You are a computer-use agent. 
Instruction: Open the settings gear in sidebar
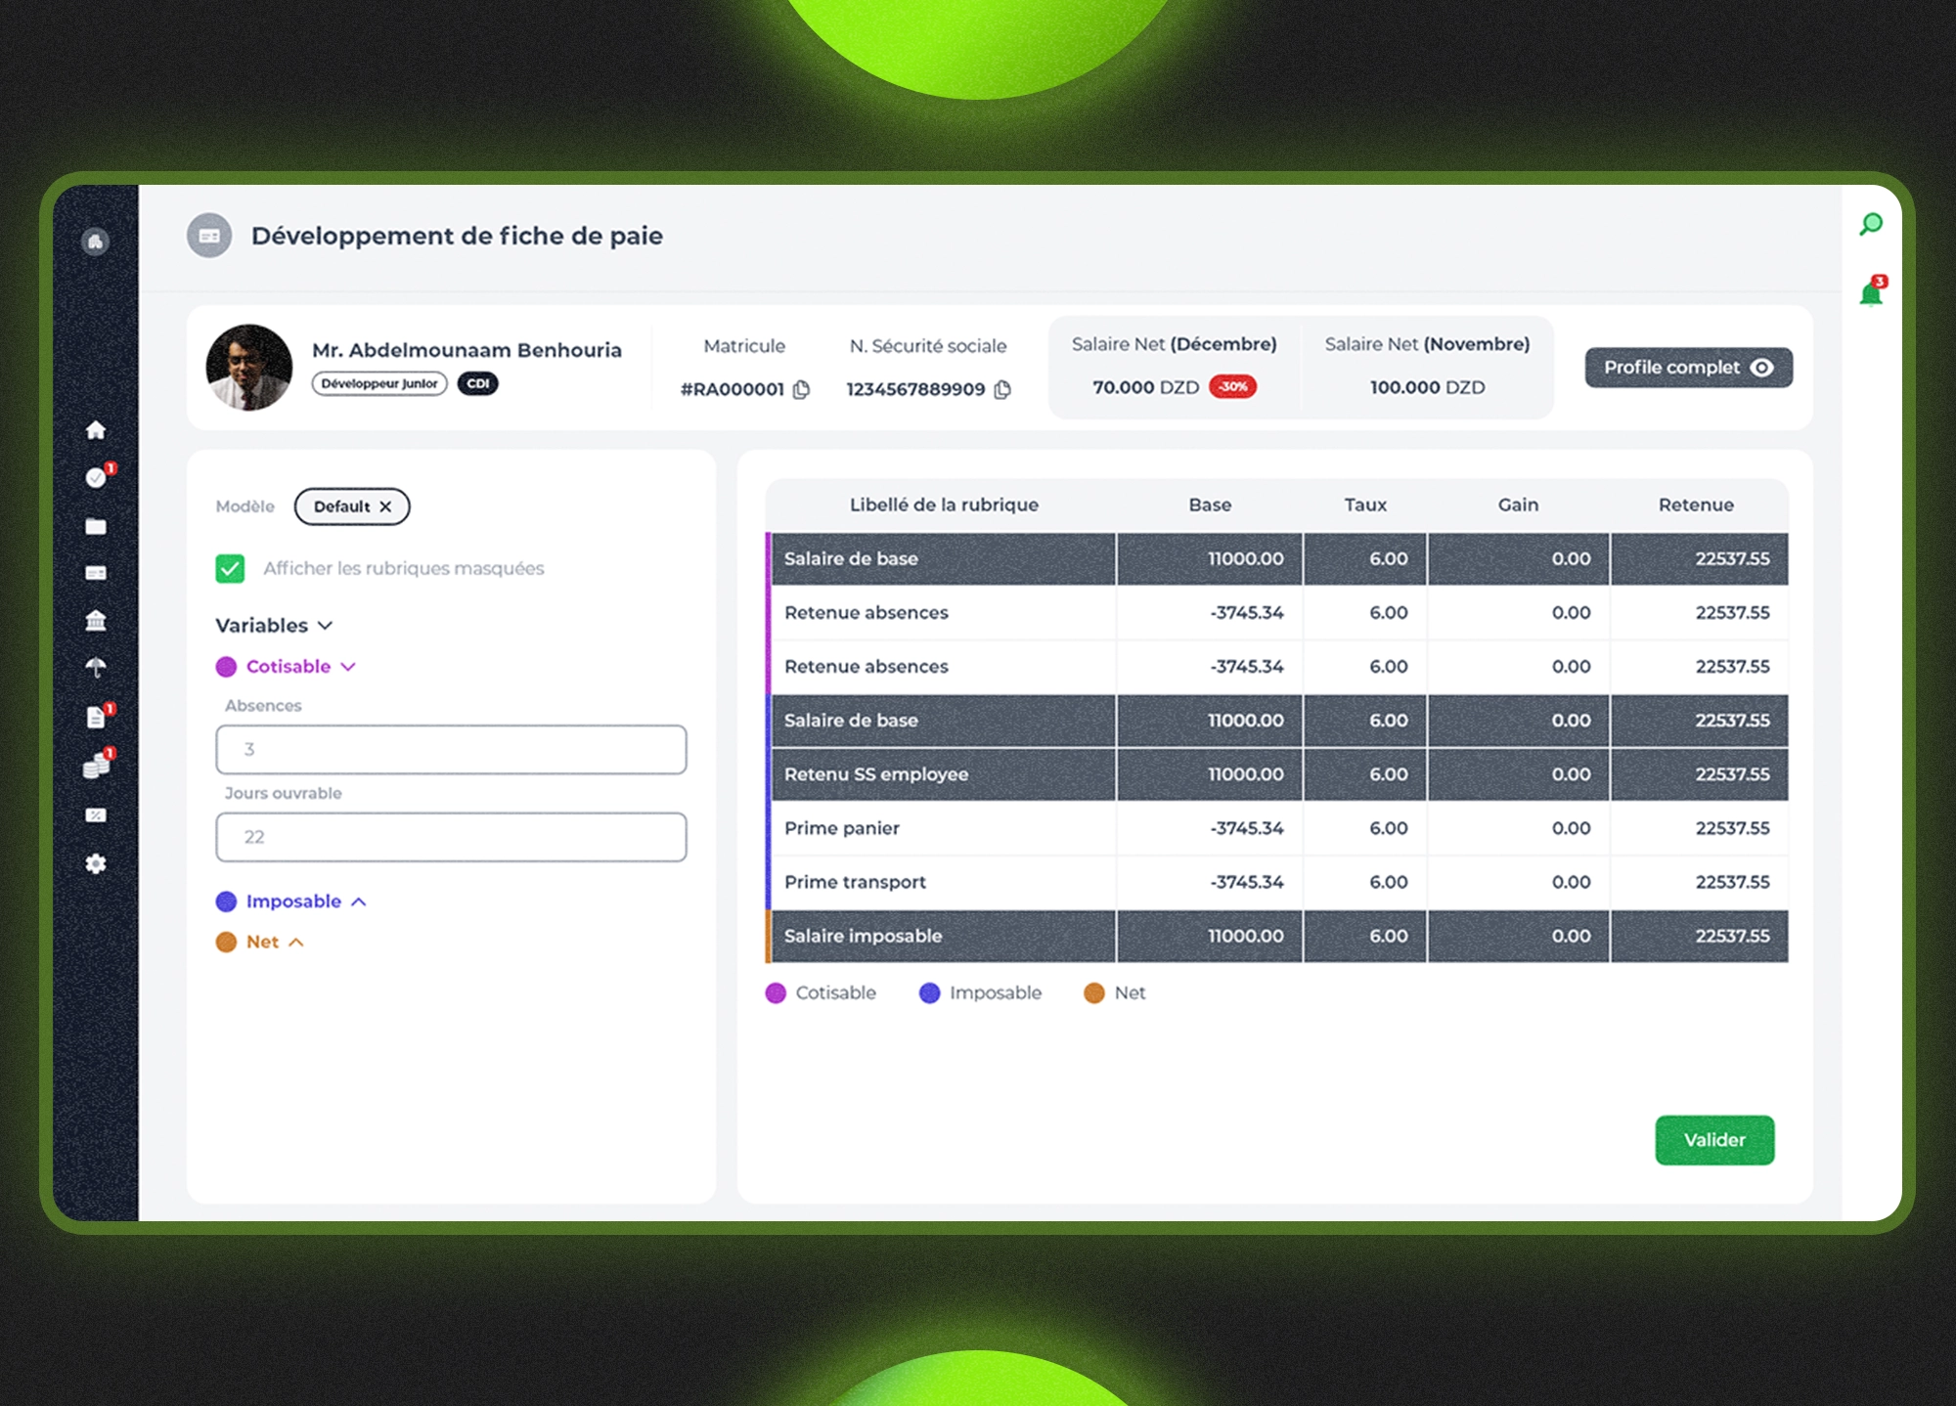(96, 864)
